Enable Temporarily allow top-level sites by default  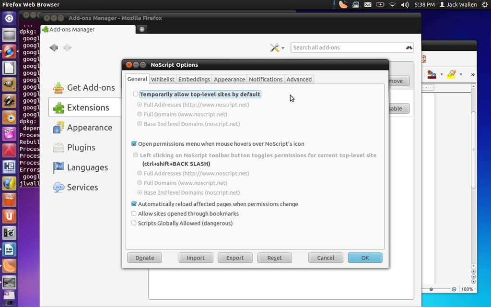tap(136, 94)
